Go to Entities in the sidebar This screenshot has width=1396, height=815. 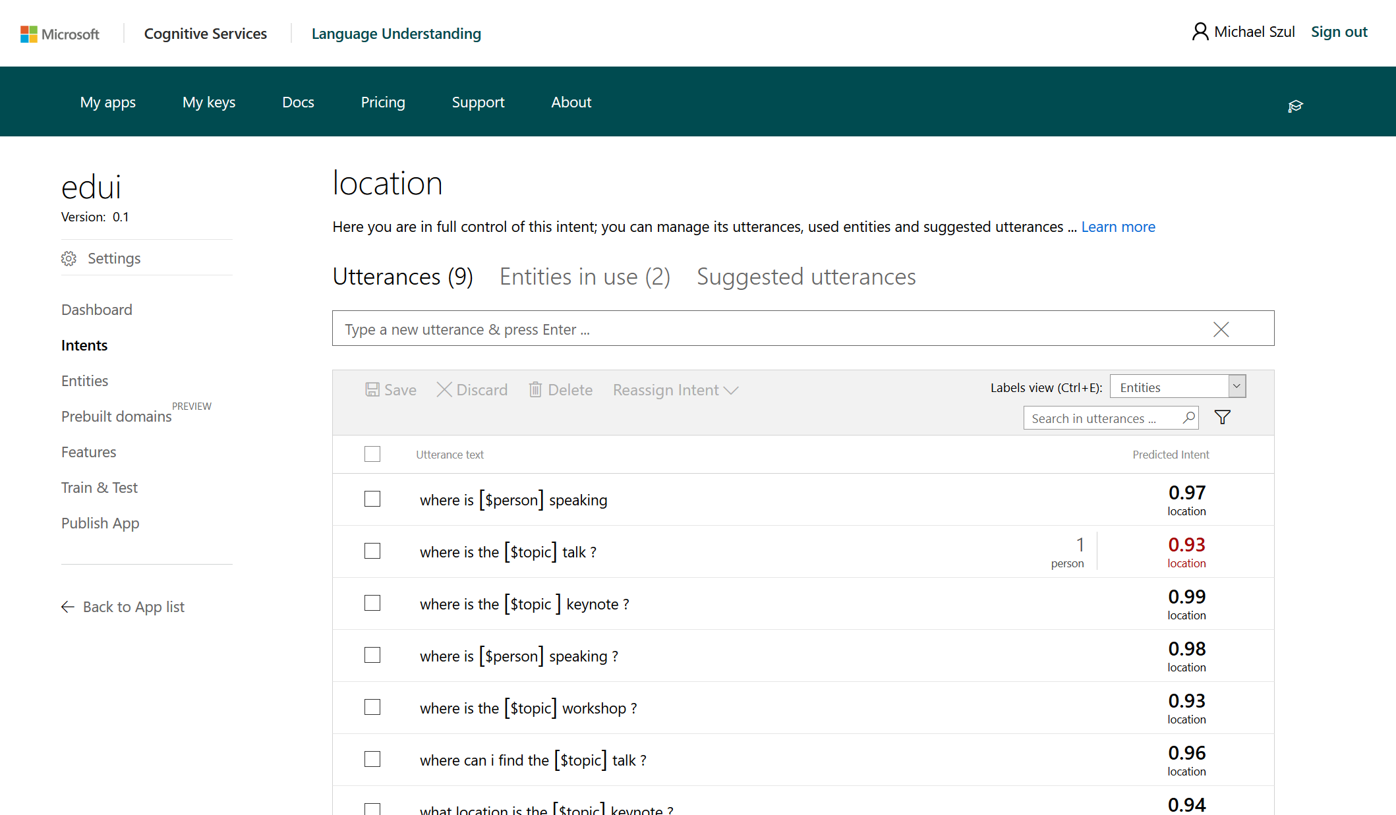pos(84,381)
